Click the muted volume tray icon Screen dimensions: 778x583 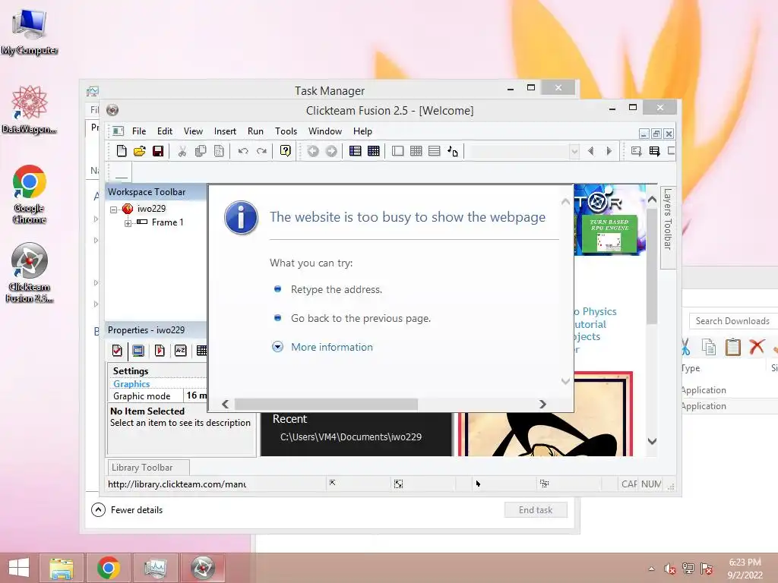point(670,569)
